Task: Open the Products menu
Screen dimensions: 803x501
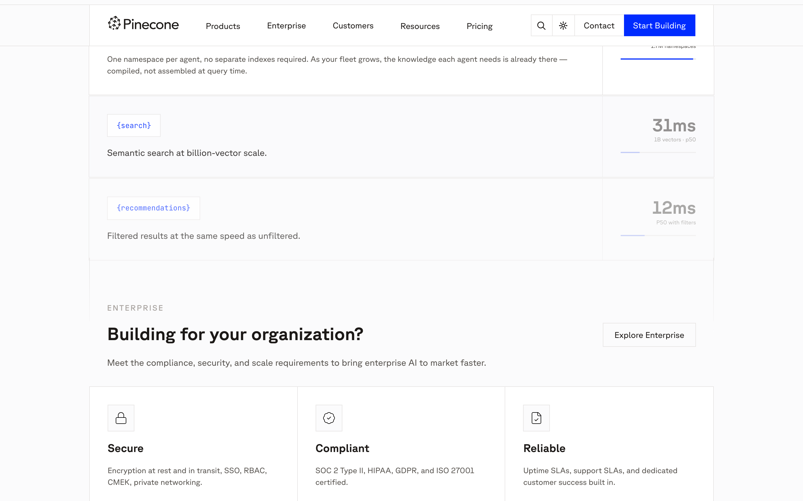Action: point(223,26)
